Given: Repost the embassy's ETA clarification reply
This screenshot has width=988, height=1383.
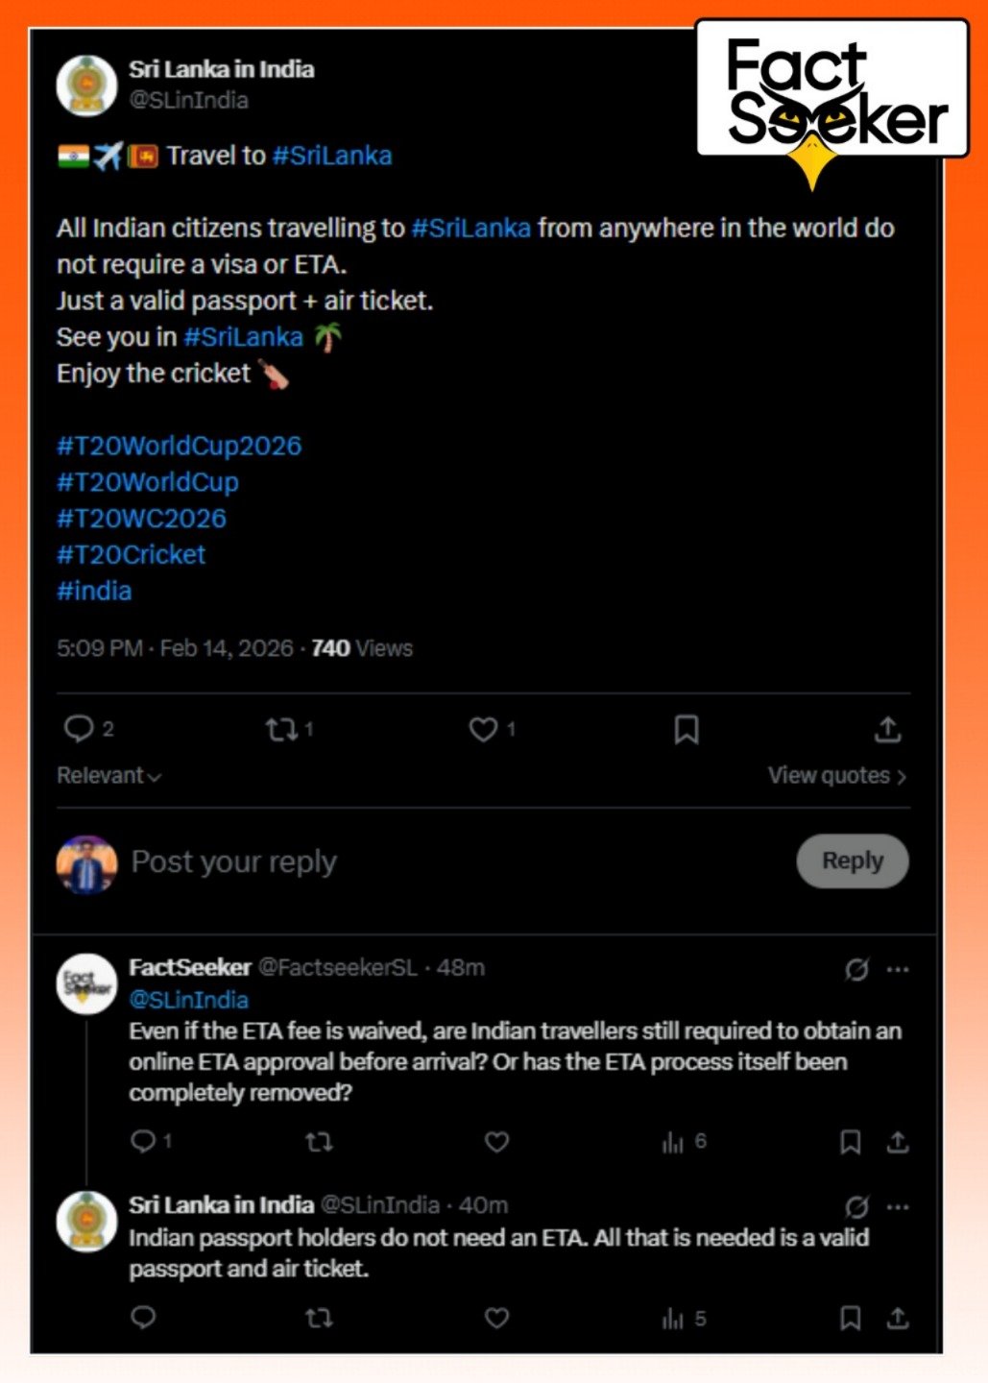Looking at the screenshot, I should [319, 1318].
